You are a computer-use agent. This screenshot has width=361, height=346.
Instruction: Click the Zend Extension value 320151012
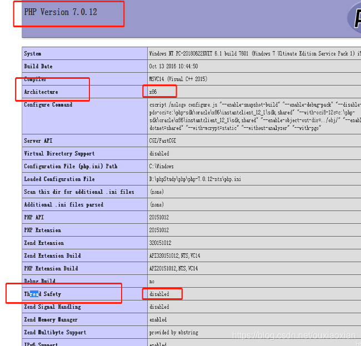[x=160, y=243]
